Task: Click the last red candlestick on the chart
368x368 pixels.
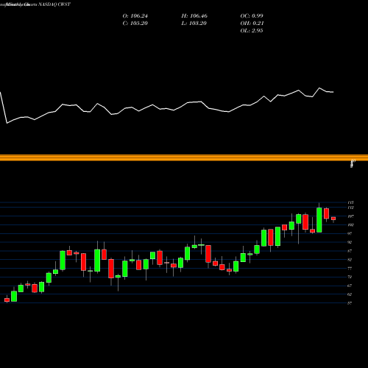Action: coord(333,219)
